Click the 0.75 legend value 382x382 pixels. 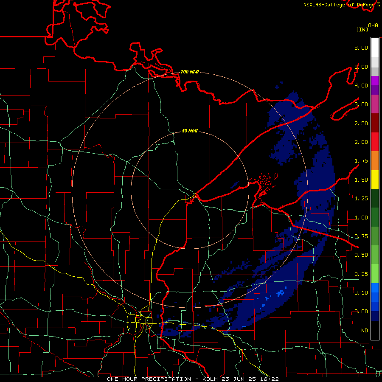[361, 236]
